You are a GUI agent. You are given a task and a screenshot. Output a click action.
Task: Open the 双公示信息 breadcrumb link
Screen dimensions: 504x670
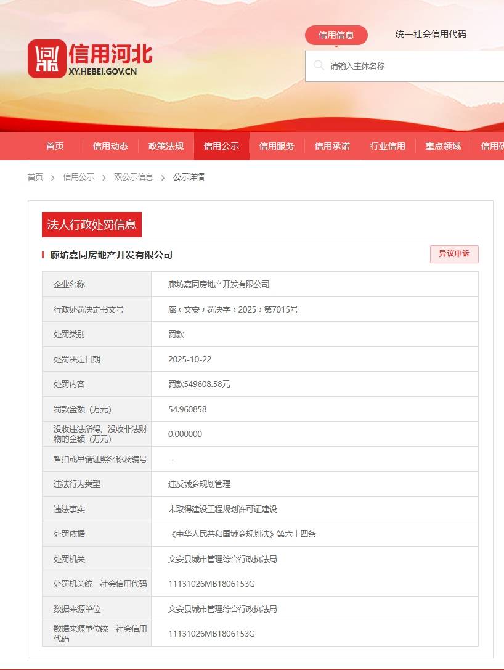point(135,177)
